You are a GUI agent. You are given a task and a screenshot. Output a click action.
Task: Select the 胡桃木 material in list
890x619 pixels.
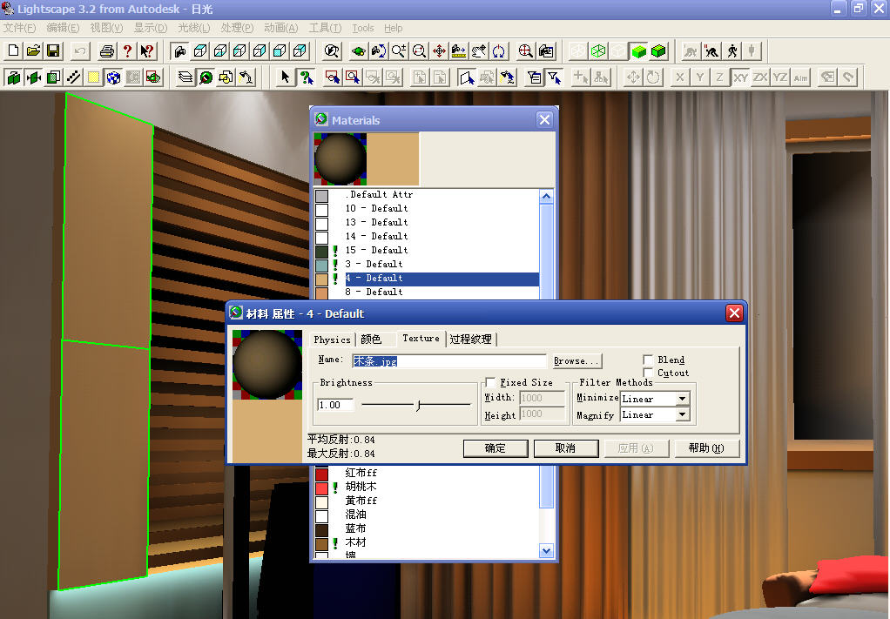[x=361, y=487]
